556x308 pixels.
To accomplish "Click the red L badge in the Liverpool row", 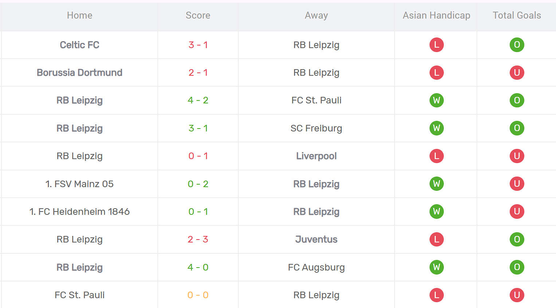I will click(436, 156).
